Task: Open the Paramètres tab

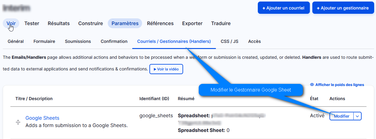Action: point(125,23)
